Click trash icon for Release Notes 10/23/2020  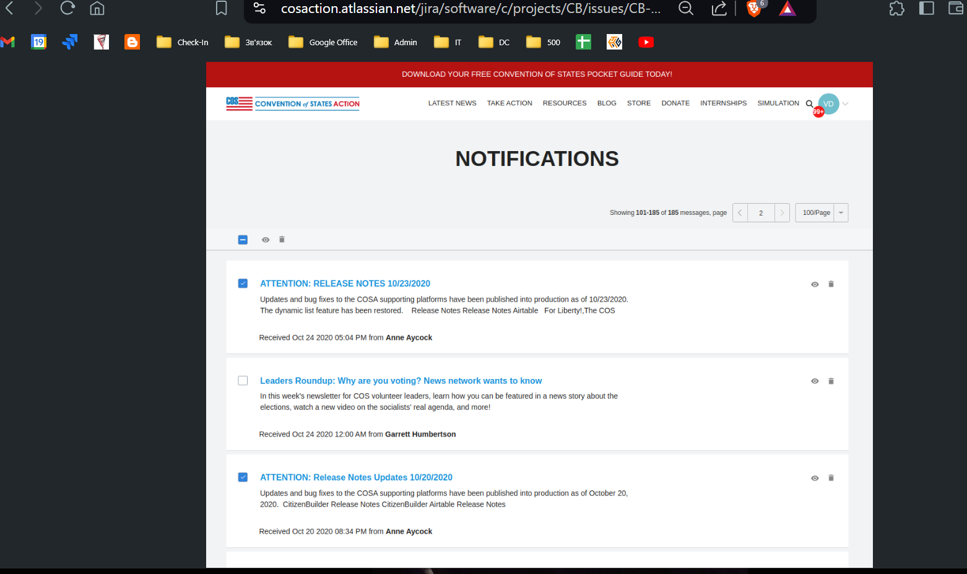coord(831,284)
